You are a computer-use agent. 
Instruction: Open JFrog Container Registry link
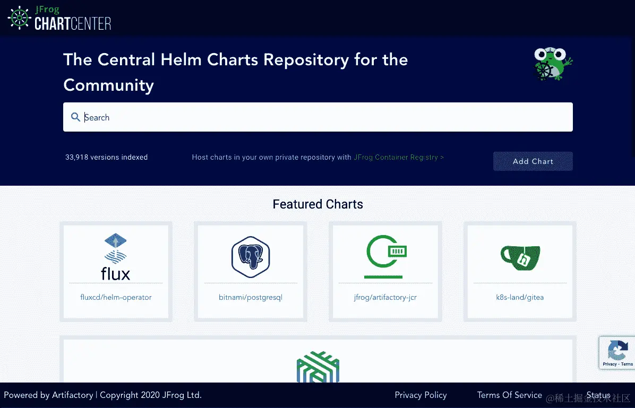[x=399, y=157]
